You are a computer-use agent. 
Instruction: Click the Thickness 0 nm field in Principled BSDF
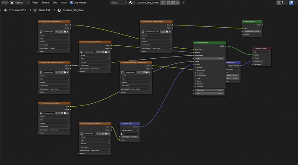click(209, 90)
